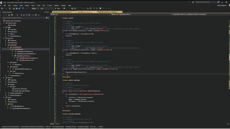The width and height of the screenshot is (230, 129).
Task: Click the Navigate Backward toolbar icon
Action: [2, 9]
